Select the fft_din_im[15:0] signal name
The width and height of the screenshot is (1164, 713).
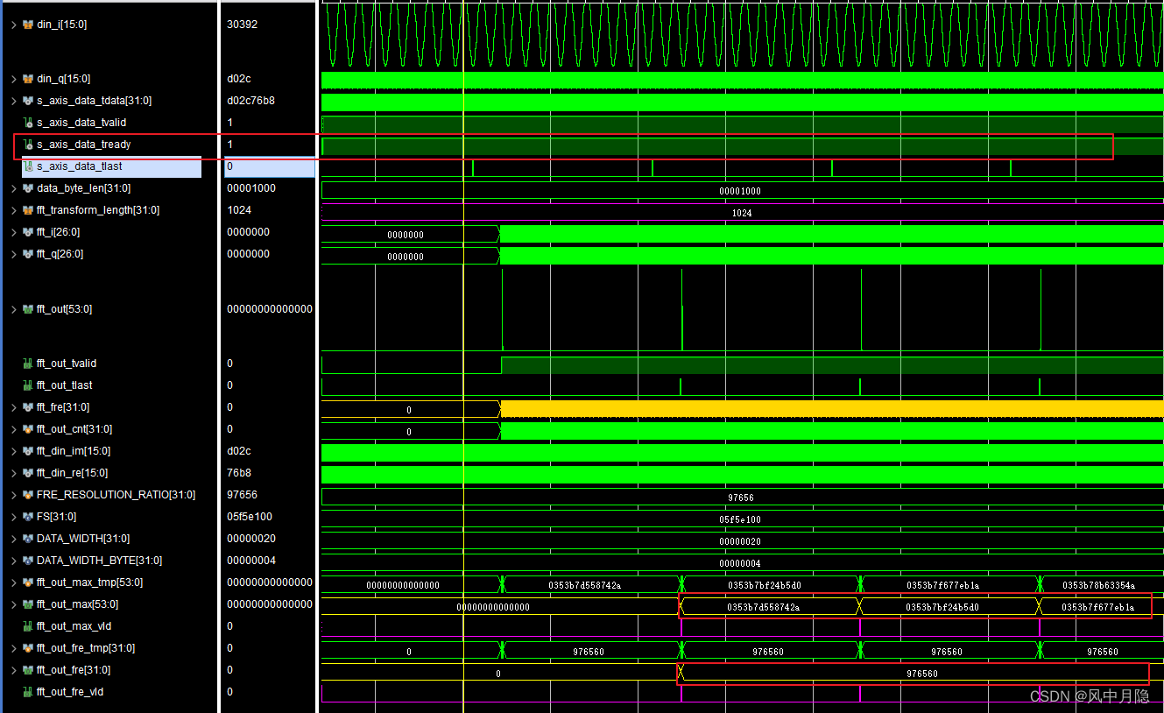(x=74, y=451)
